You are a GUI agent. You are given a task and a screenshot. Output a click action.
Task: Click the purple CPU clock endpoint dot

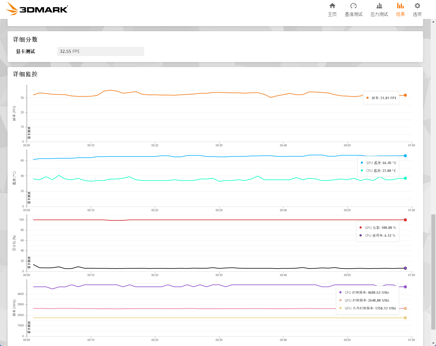tap(405, 287)
